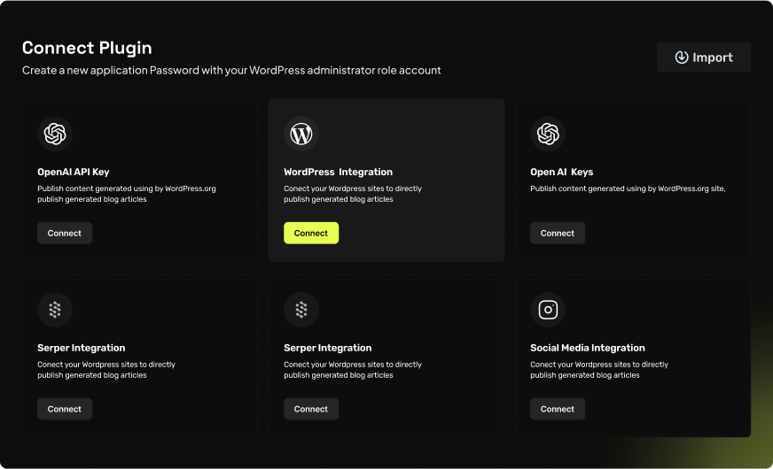This screenshot has height=469, width=773.
Task: Hit Connect on the left Serper Integration card
Action: click(x=65, y=409)
